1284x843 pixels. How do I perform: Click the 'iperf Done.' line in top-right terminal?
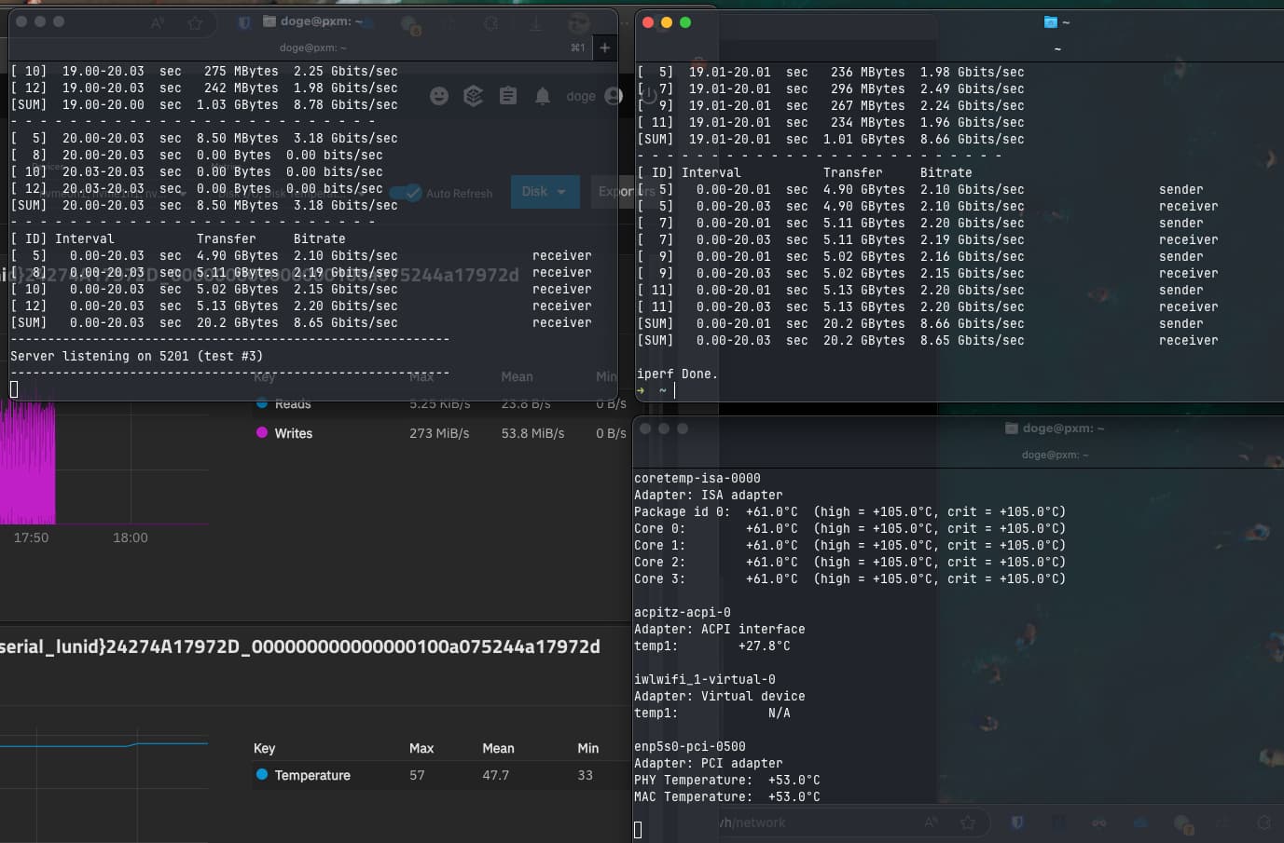click(x=677, y=374)
